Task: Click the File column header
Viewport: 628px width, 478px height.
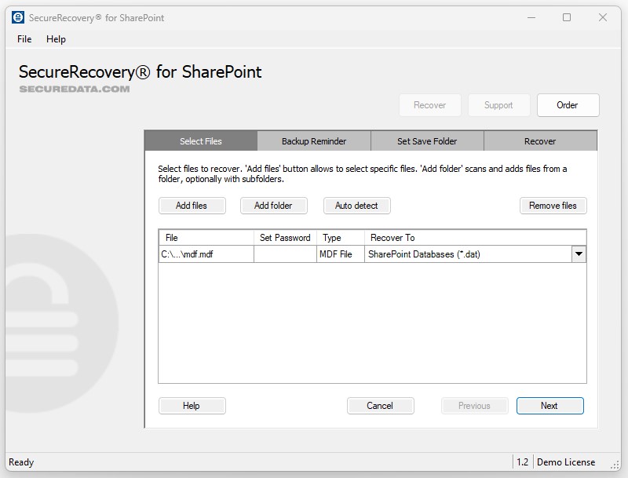Action: point(206,237)
